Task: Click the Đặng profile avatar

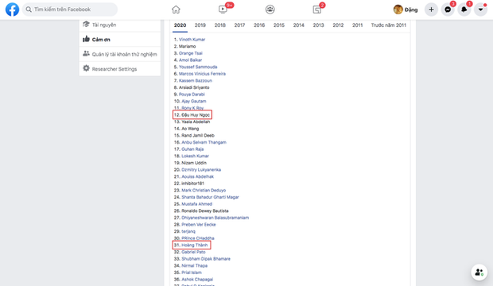Action: click(x=398, y=10)
